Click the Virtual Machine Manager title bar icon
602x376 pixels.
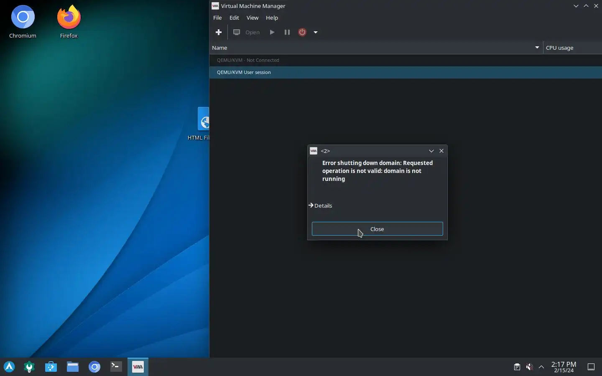(215, 6)
